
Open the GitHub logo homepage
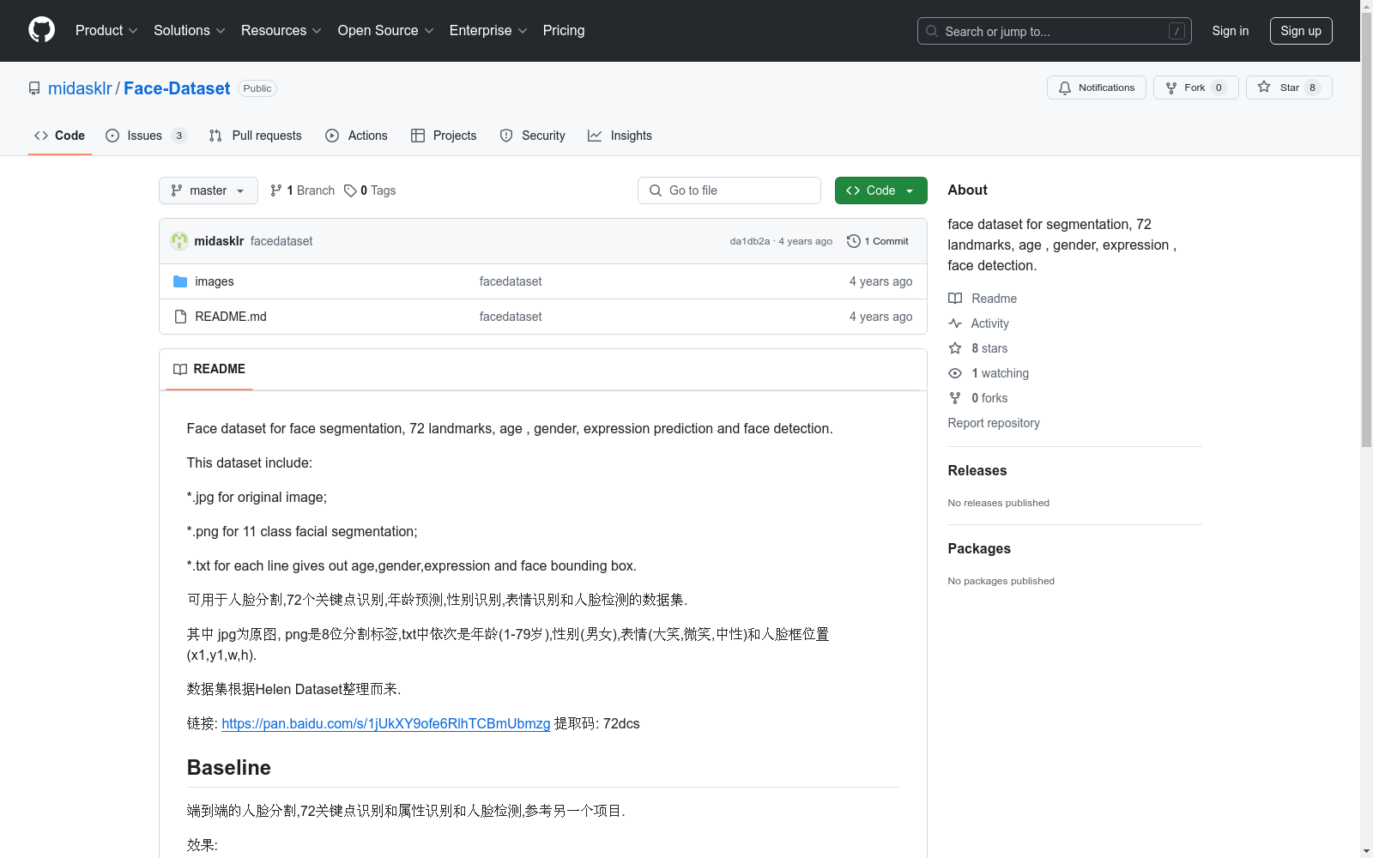click(x=41, y=30)
